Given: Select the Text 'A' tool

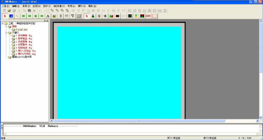Looking at the screenshot, I should pos(48,16).
